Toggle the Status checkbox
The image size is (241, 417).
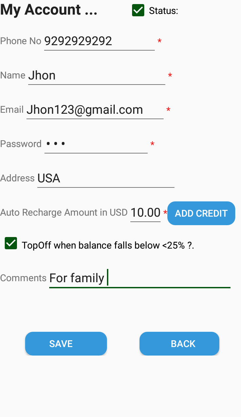click(x=138, y=10)
